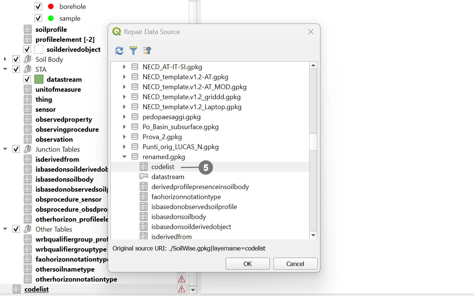Click the datastream polygon layer icon in the browser
The height and width of the screenshot is (296, 474).
tap(144, 176)
